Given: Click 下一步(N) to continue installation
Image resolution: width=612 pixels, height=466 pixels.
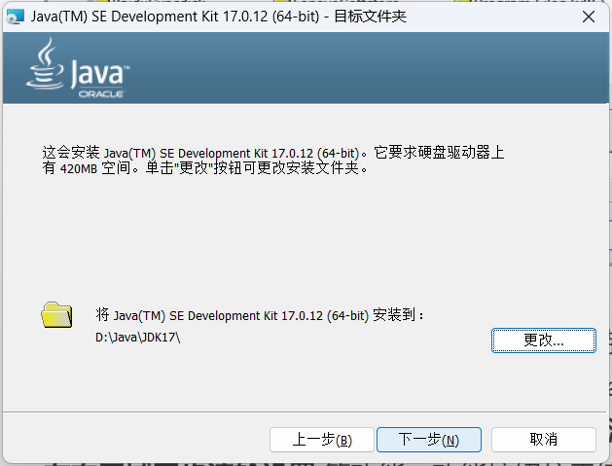Looking at the screenshot, I should click(x=428, y=440).
